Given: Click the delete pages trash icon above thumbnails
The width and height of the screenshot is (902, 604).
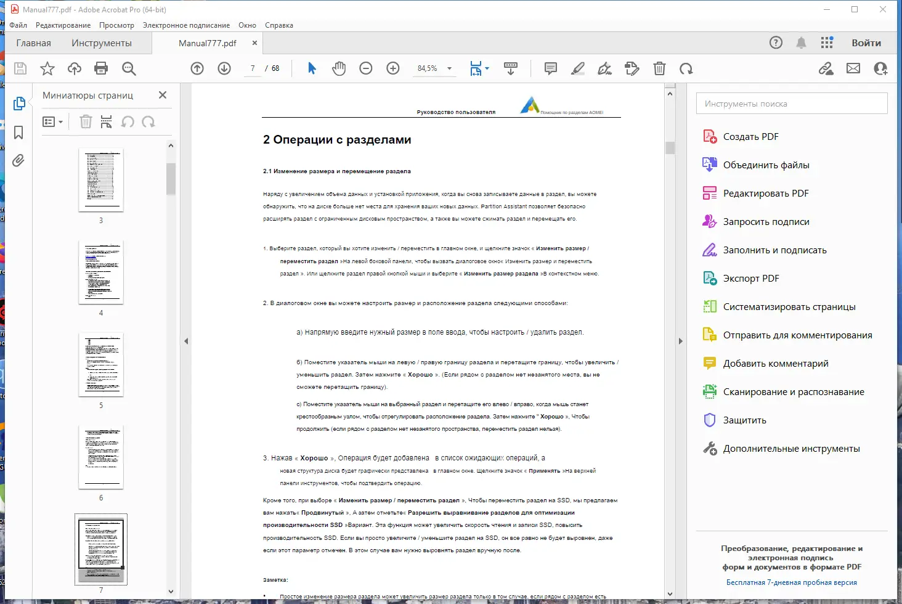Looking at the screenshot, I should [x=86, y=121].
